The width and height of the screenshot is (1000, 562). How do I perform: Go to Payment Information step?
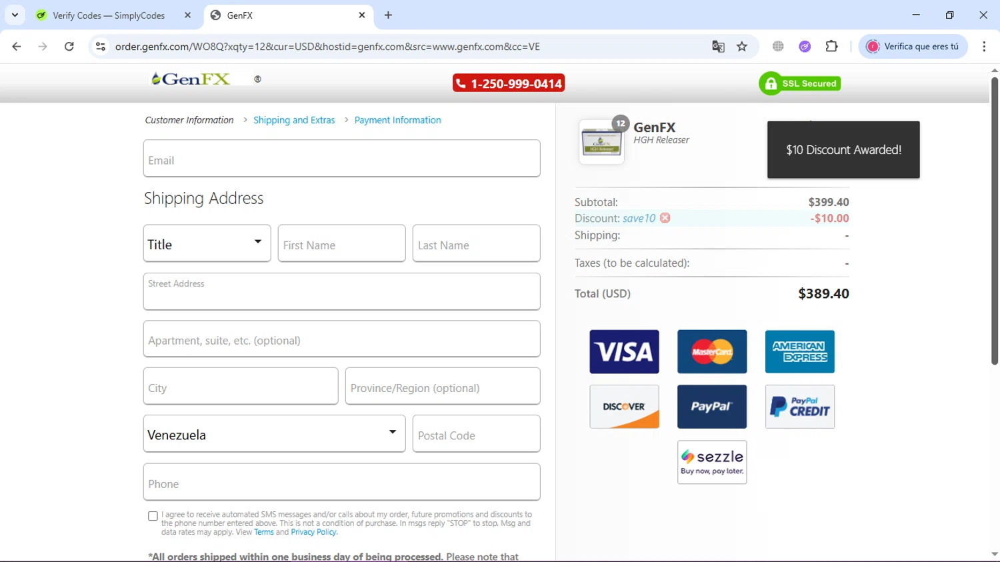pyautogui.click(x=397, y=120)
